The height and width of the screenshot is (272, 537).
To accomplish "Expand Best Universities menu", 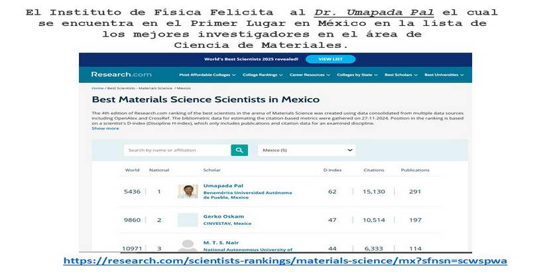I will 444,75.
